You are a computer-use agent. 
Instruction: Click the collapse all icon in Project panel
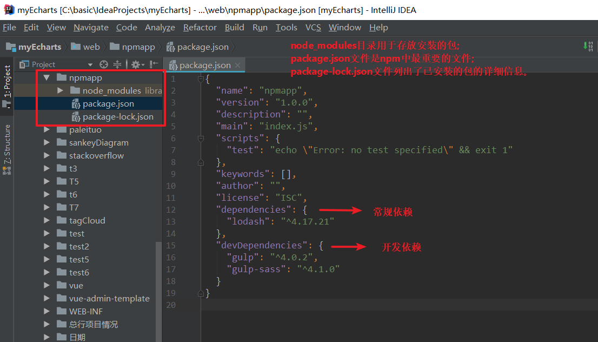pyautogui.click(x=117, y=64)
